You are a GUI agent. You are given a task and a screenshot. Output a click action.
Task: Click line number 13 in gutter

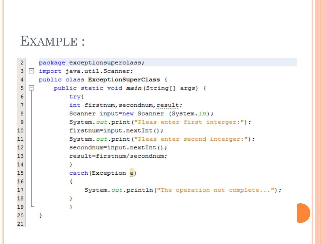[x=20, y=156]
